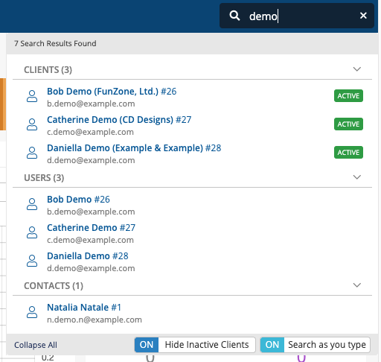Open client Bob Demo (FunZone, Ltd.) #26
The height and width of the screenshot is (362, 381).
point(112,92)
